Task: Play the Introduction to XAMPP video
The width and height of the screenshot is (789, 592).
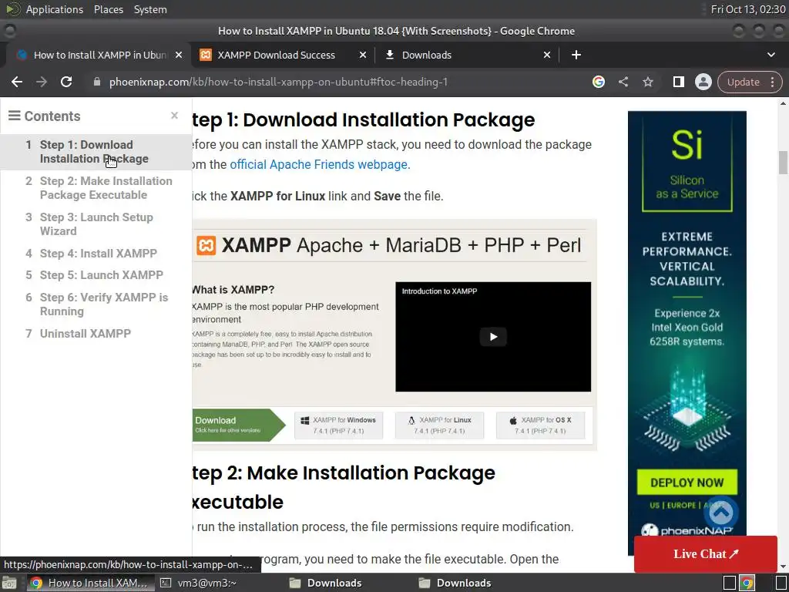Action: tap(493, 337)
